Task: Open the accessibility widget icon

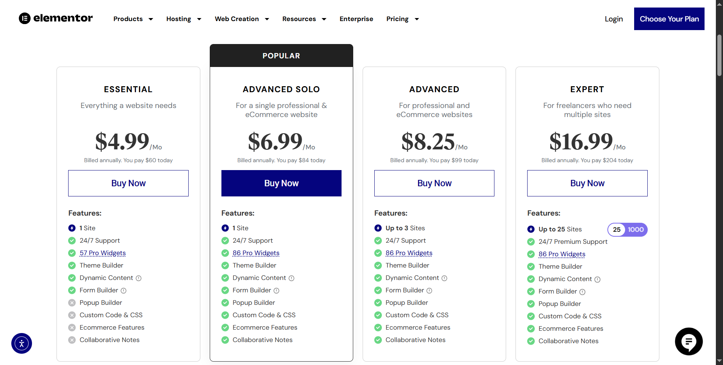Action: click(21, 343)
